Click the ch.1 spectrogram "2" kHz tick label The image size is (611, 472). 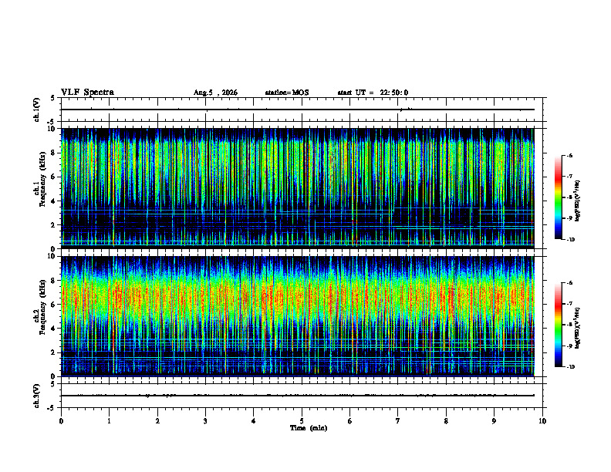[53, 225]
